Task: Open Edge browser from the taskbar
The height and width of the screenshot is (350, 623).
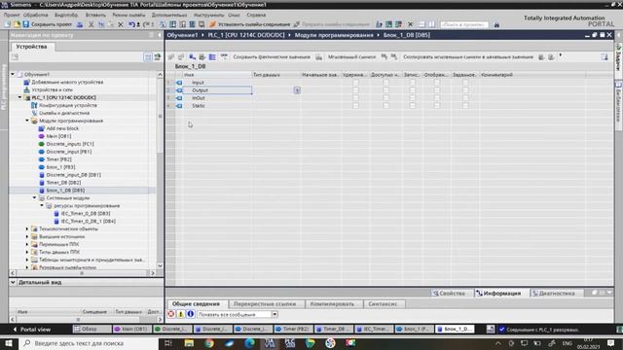Action: point(249,343)
